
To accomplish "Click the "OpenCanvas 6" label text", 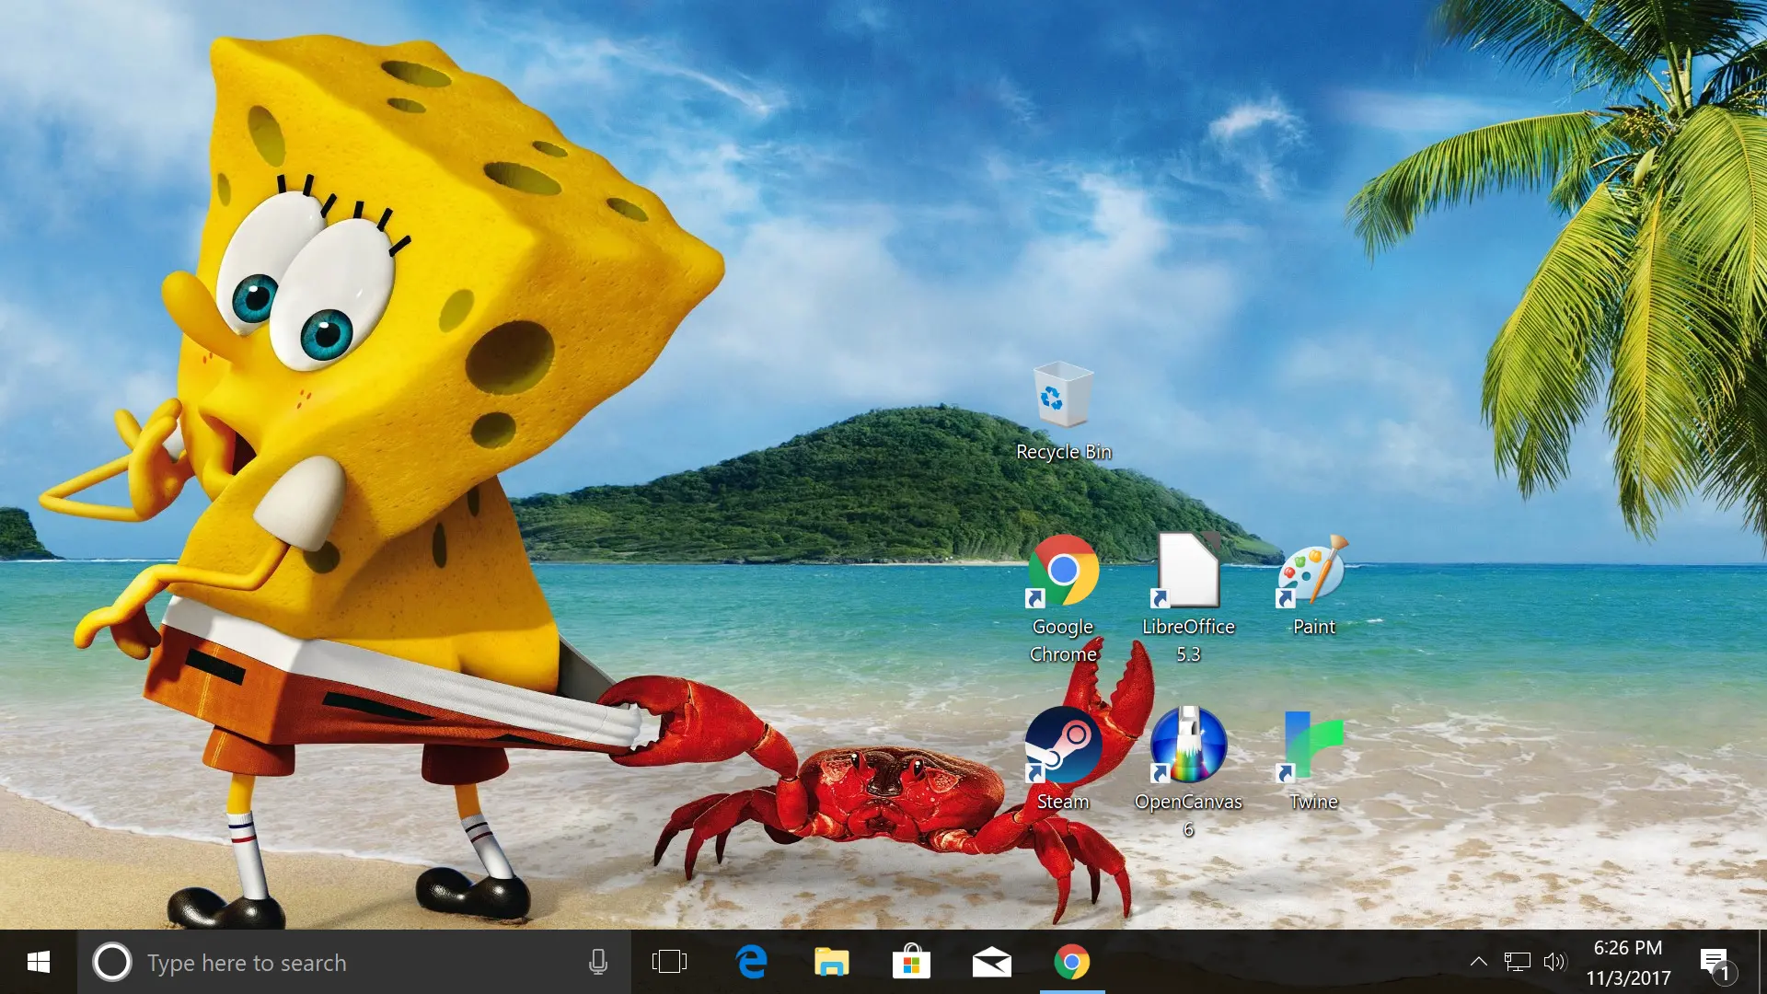I will click(x=1188, y=815).
